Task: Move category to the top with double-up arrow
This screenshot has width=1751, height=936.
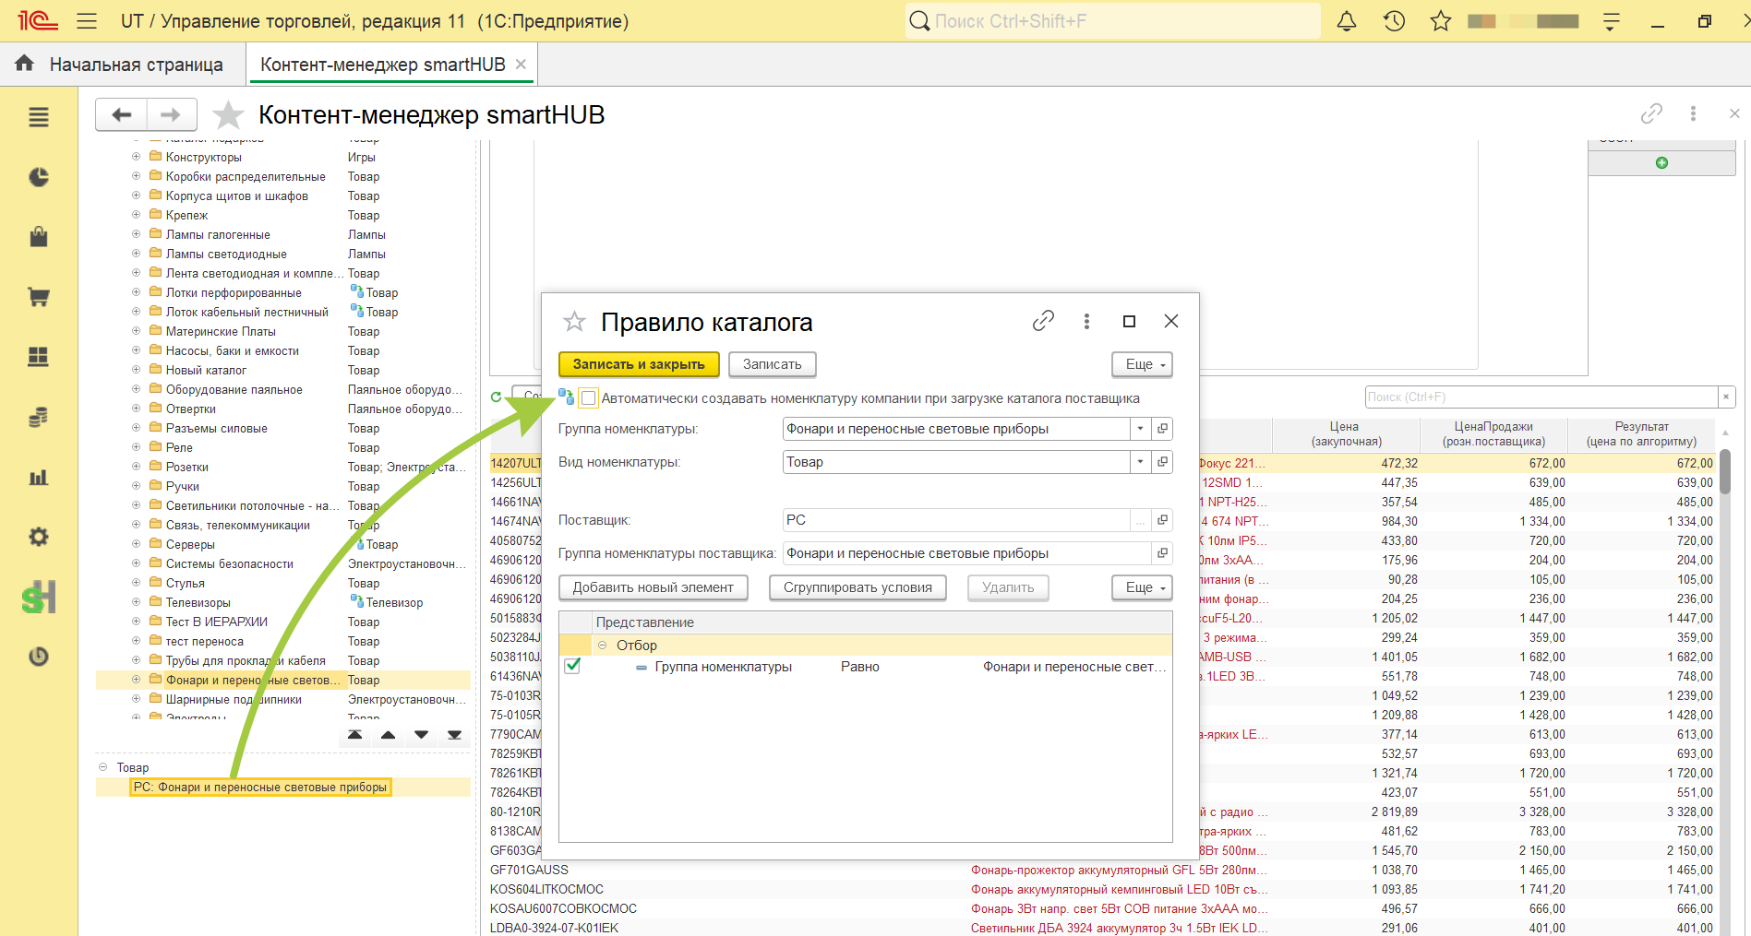Action: [354, 735]
